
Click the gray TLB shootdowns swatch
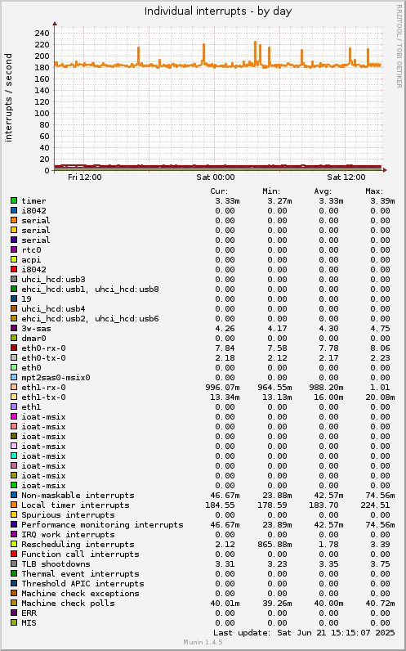[14, 563]
